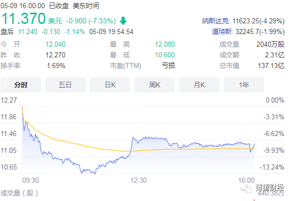This screenshot has height=201, width=293.
Task: Click the 16:00 time axis label
Action: coord(246,180)
